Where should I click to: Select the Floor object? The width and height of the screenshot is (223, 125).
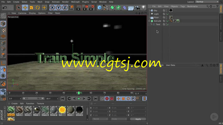click(x=156, y=17)
